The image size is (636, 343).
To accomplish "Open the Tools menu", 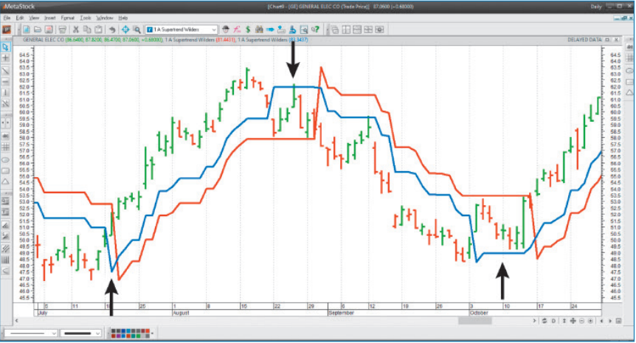I will pos(86,17).
